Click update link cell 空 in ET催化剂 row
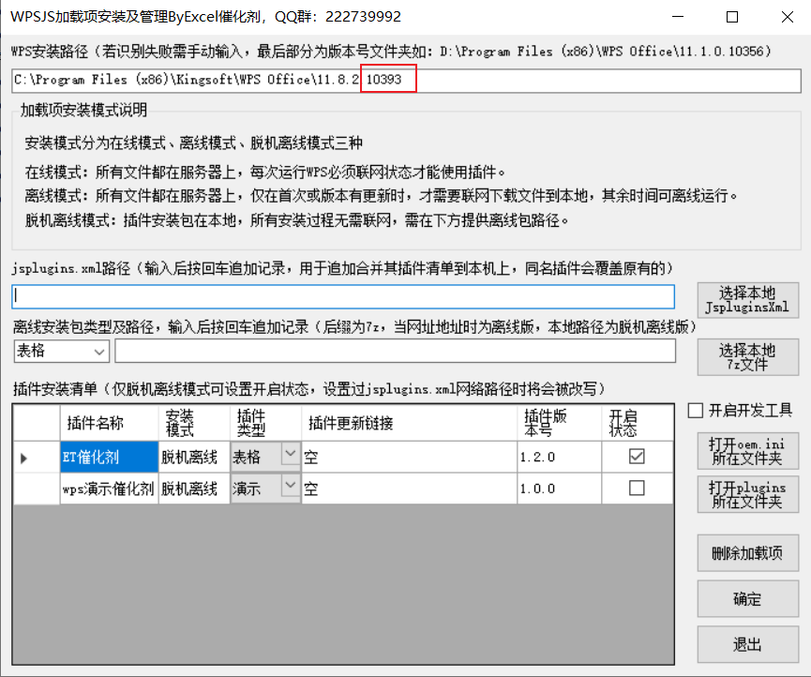Viewport: 811px width, 677px height. click(x=409, y=458)
